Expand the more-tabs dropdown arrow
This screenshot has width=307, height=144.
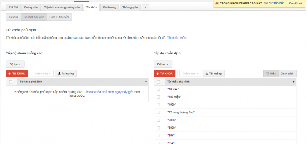click(x=146, y=8)
